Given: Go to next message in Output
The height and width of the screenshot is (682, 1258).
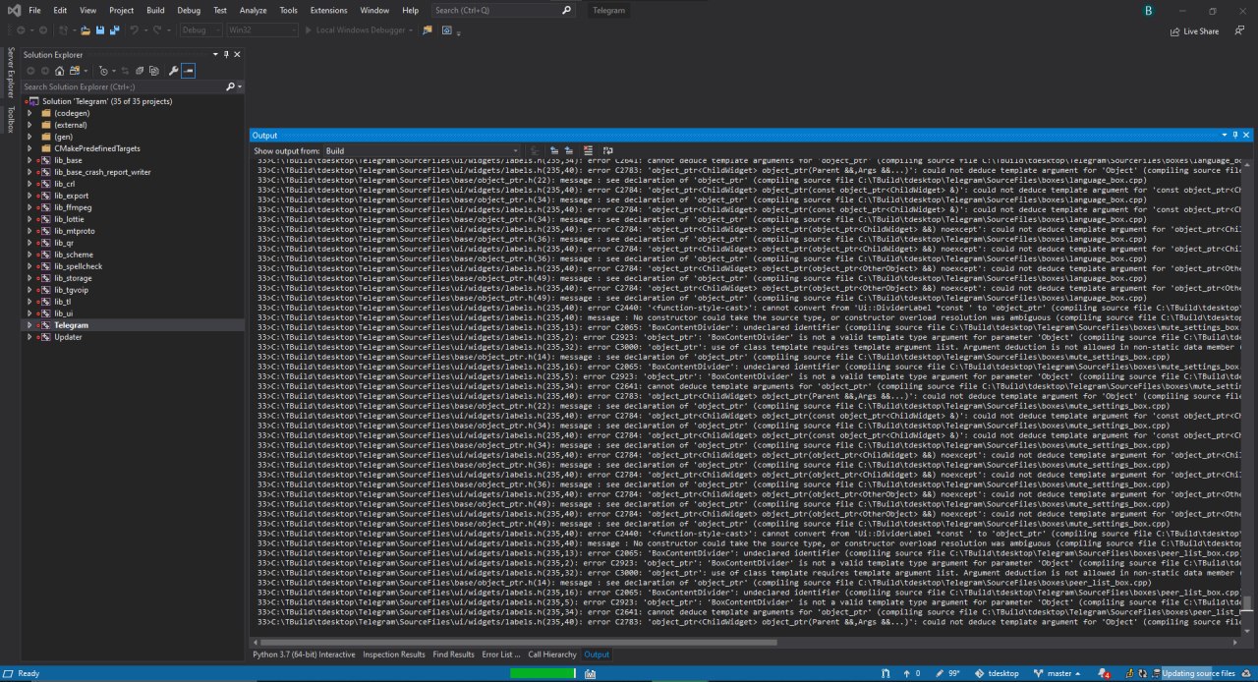Looking at the screenshot, I should 568,150.
